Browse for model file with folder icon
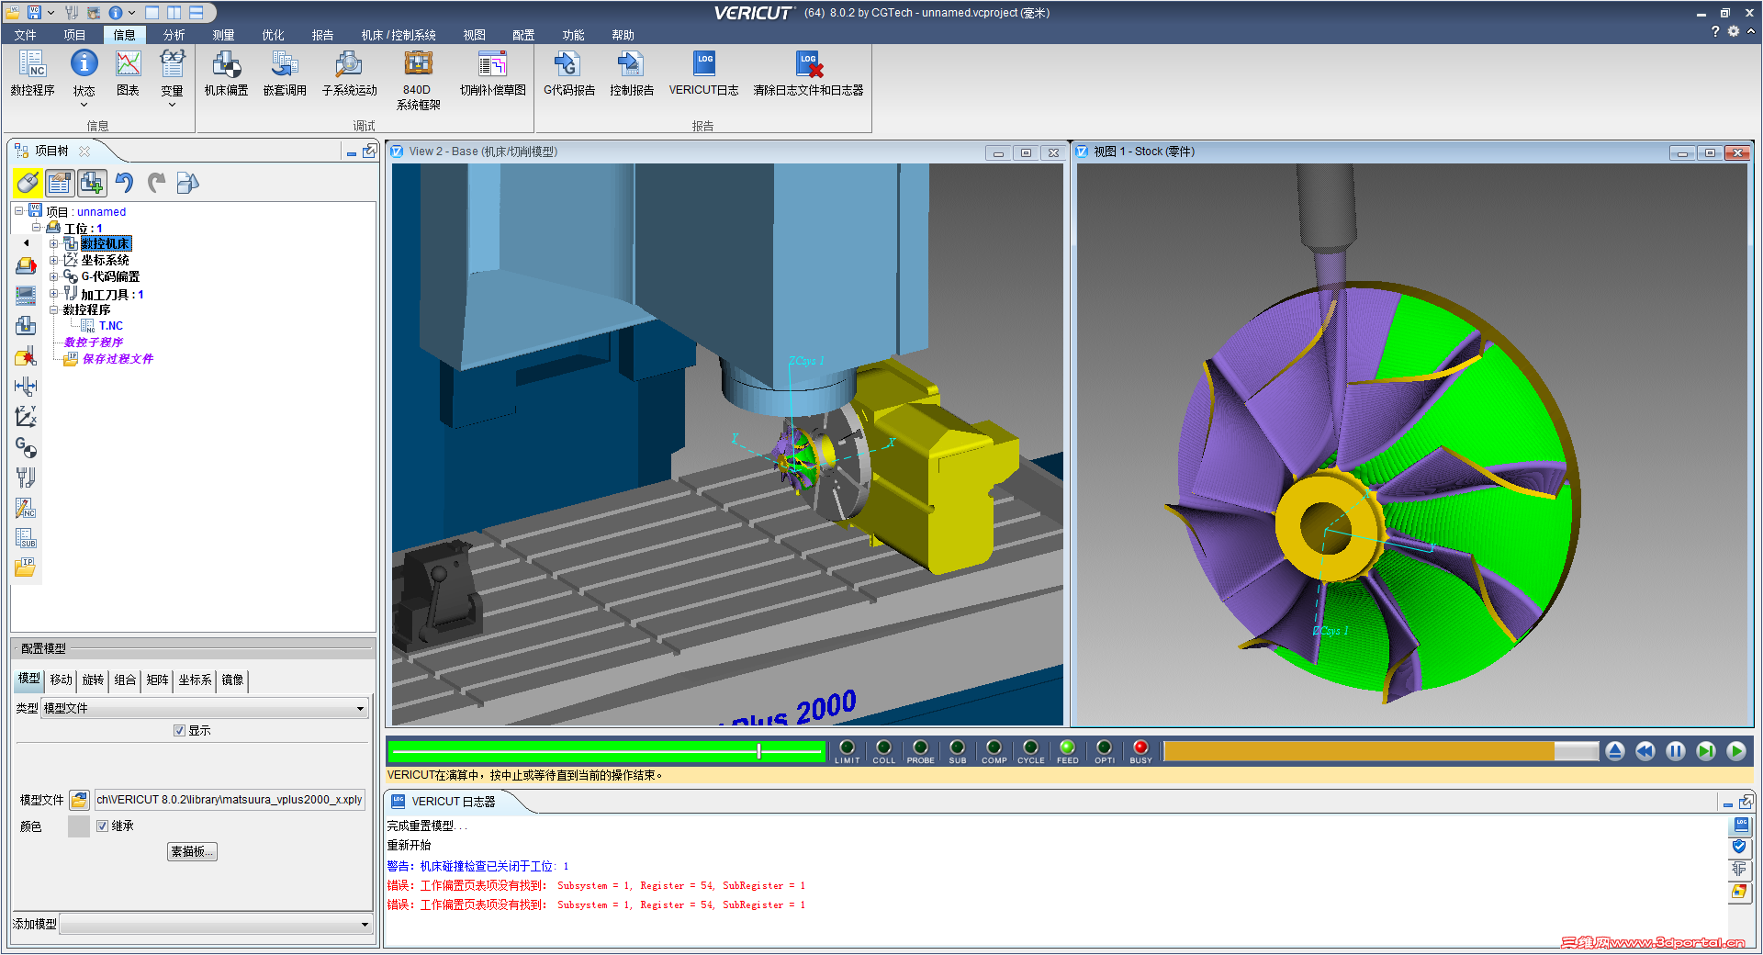The image size is (1763, 955). (79, 800)
